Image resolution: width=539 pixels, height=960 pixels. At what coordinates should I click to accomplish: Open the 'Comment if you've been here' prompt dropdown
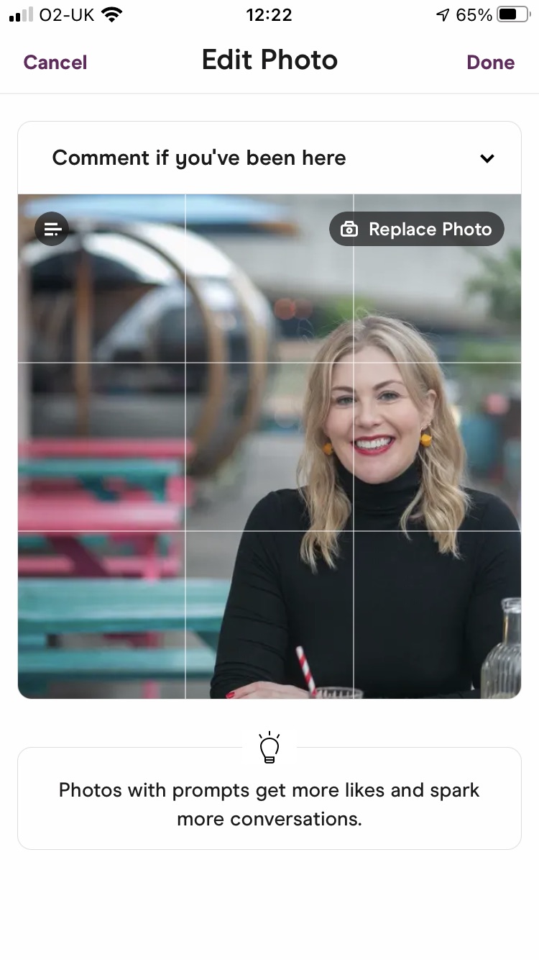pos(269,158)
